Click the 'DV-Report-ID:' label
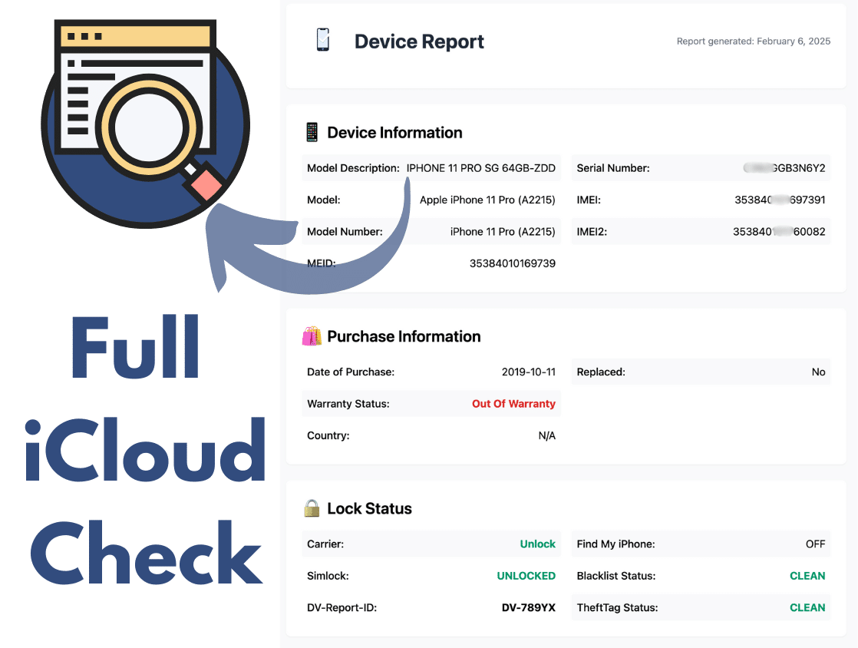 coord(342,607)
